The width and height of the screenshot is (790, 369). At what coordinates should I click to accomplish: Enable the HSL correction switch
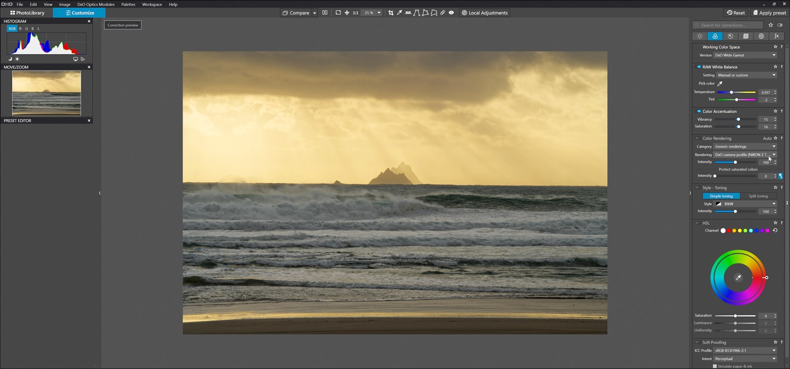698,223
